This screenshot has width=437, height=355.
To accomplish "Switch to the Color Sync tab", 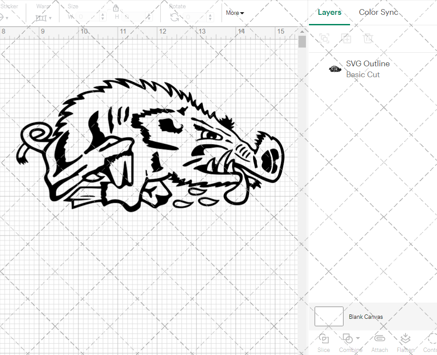I will pos(378,12).
